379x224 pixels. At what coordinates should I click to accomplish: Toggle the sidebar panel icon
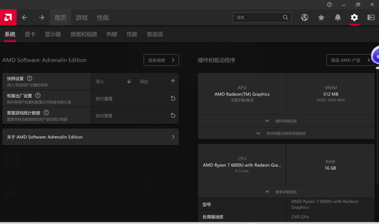[x=371, y=17]
